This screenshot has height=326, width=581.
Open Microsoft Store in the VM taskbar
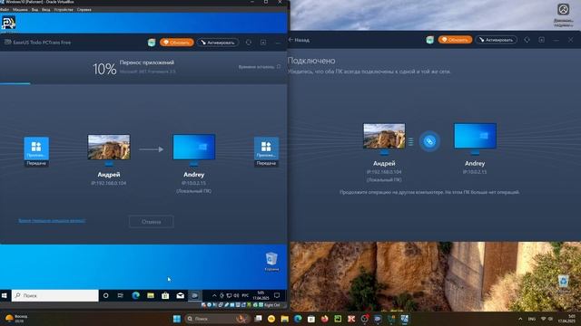coord(165,296)
